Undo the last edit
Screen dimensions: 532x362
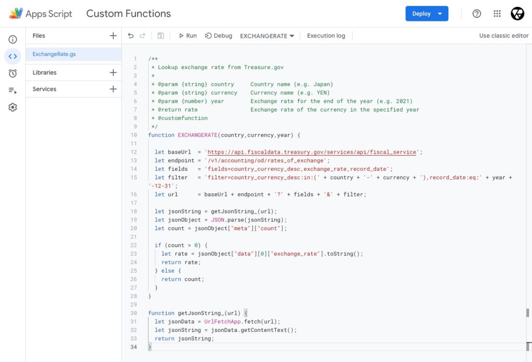coord(130,36)
